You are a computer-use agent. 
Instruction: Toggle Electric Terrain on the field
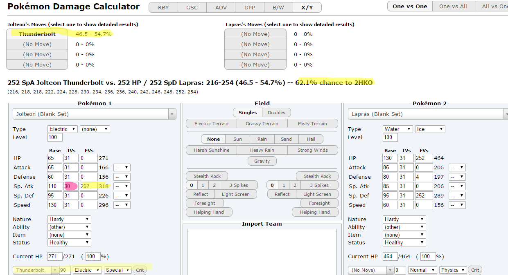tap(211, 124)
